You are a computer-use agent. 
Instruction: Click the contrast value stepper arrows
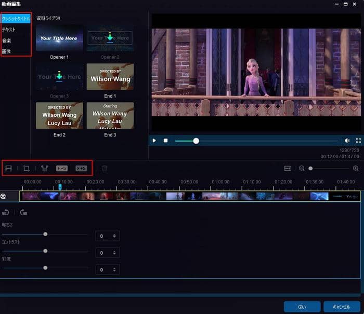(114, 253)
